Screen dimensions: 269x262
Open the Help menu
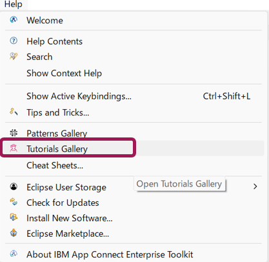pos(14,5)
